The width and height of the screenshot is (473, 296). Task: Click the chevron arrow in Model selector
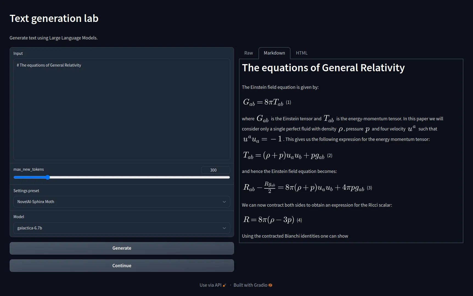pos(224,228)
